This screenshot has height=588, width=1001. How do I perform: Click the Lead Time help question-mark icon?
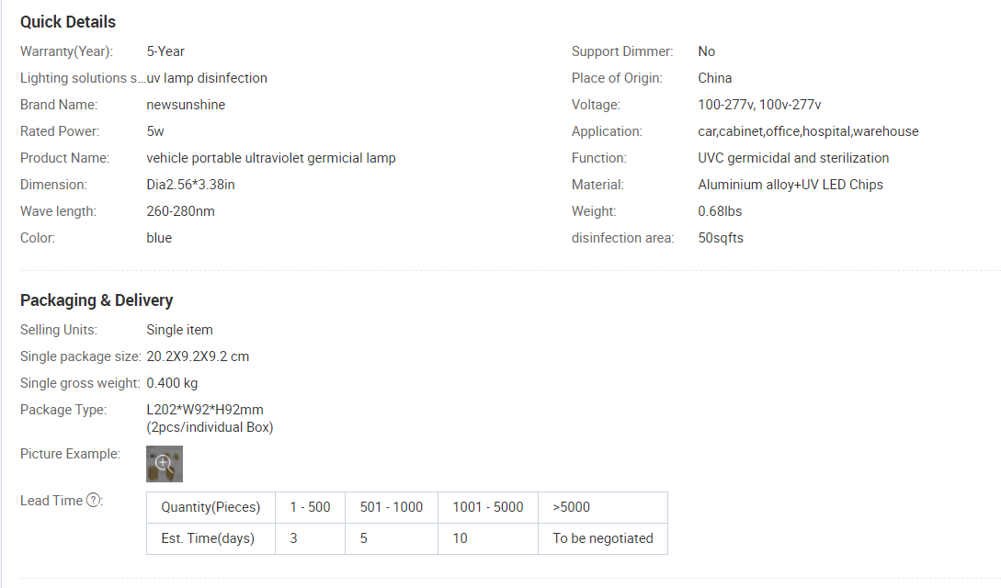pos(93,501)
